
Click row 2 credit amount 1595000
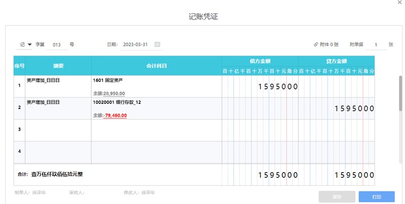point(354,108)
